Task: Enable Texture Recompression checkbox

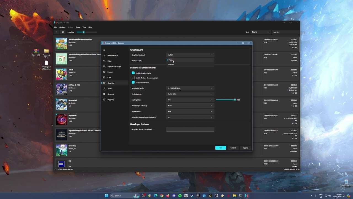Action: [133, 78]
